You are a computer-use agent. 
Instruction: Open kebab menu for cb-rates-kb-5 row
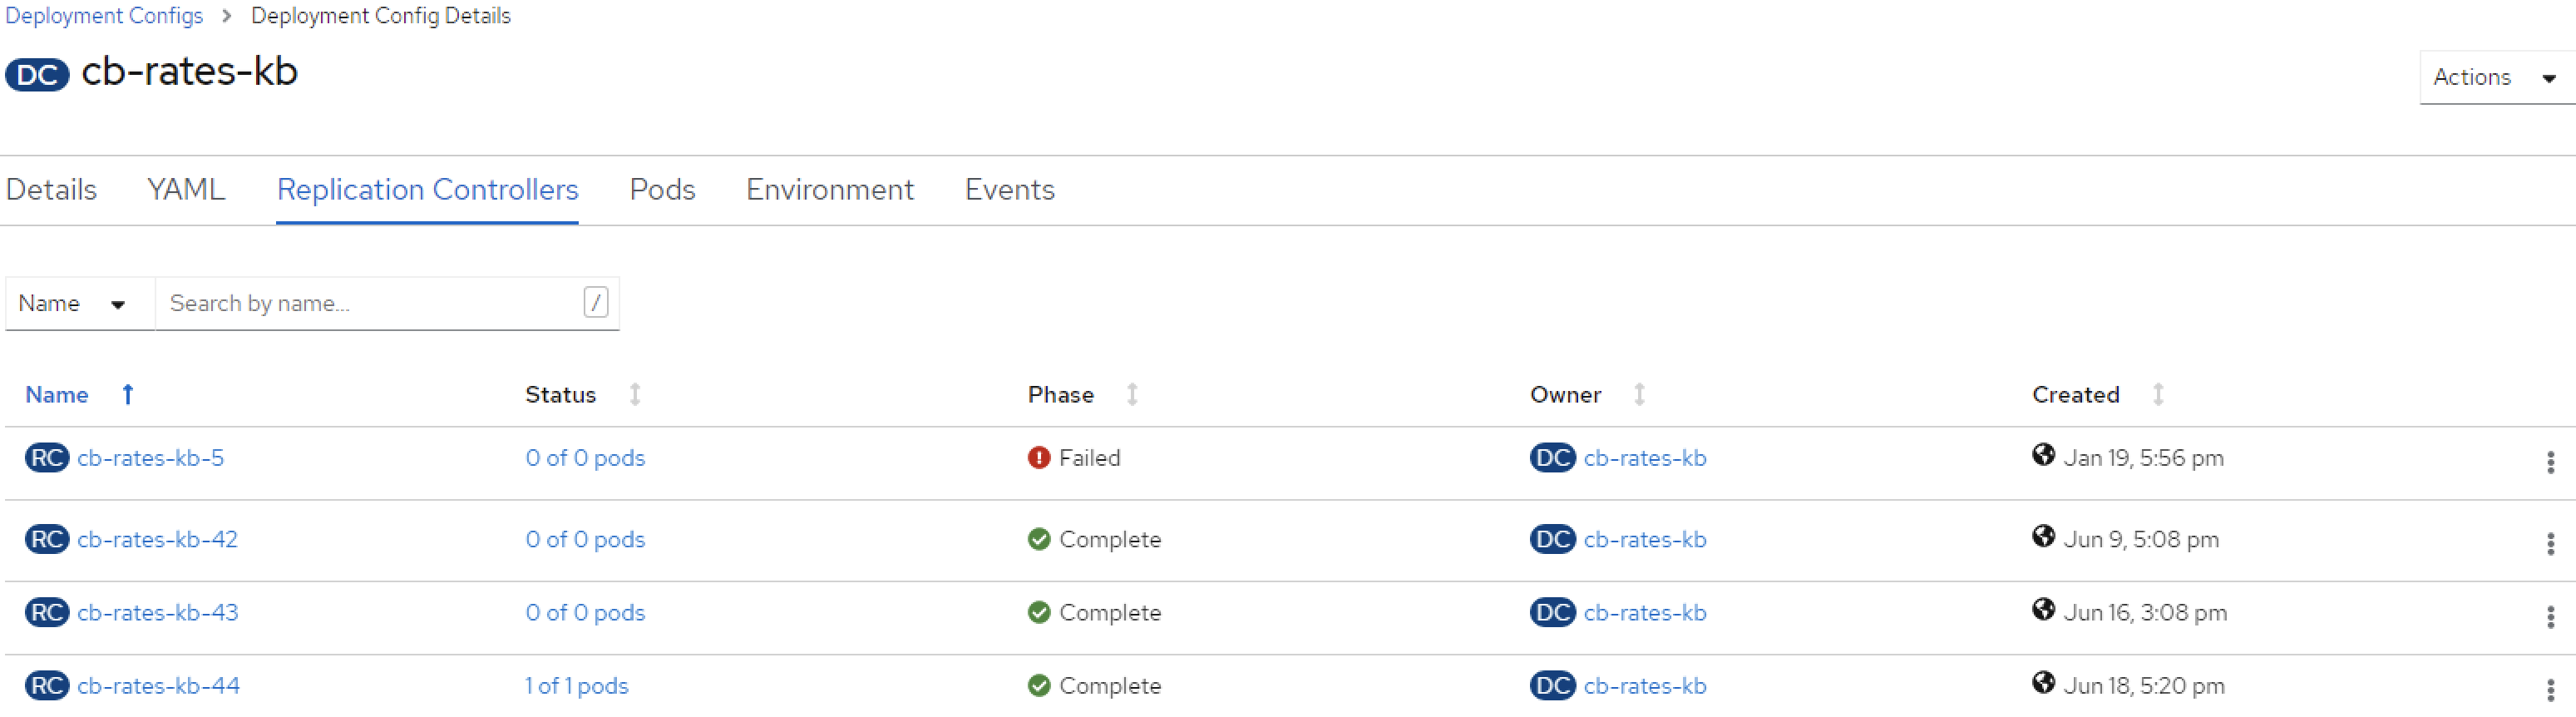point(2550,462)
